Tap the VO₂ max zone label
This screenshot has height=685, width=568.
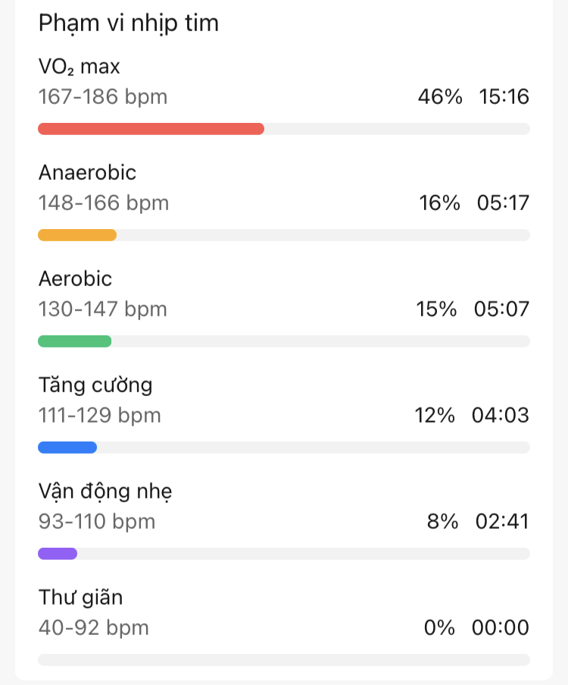point(79,67)
